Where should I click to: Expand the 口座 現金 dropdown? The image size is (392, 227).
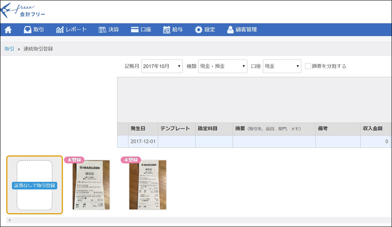[282, 66]
